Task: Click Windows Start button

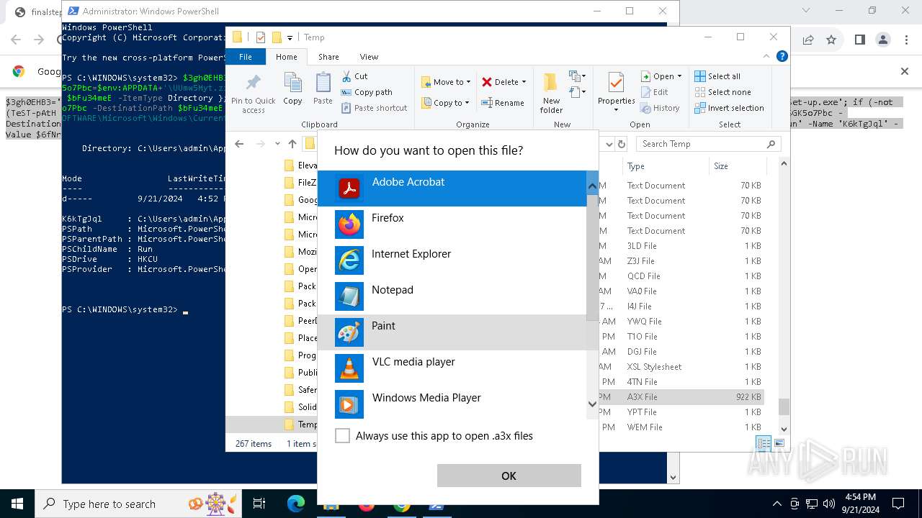Action: pyautogui.click(x=17, y=504)
